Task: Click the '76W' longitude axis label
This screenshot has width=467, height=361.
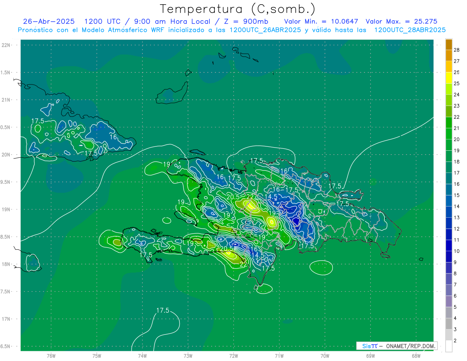Action: pos(51,356)
